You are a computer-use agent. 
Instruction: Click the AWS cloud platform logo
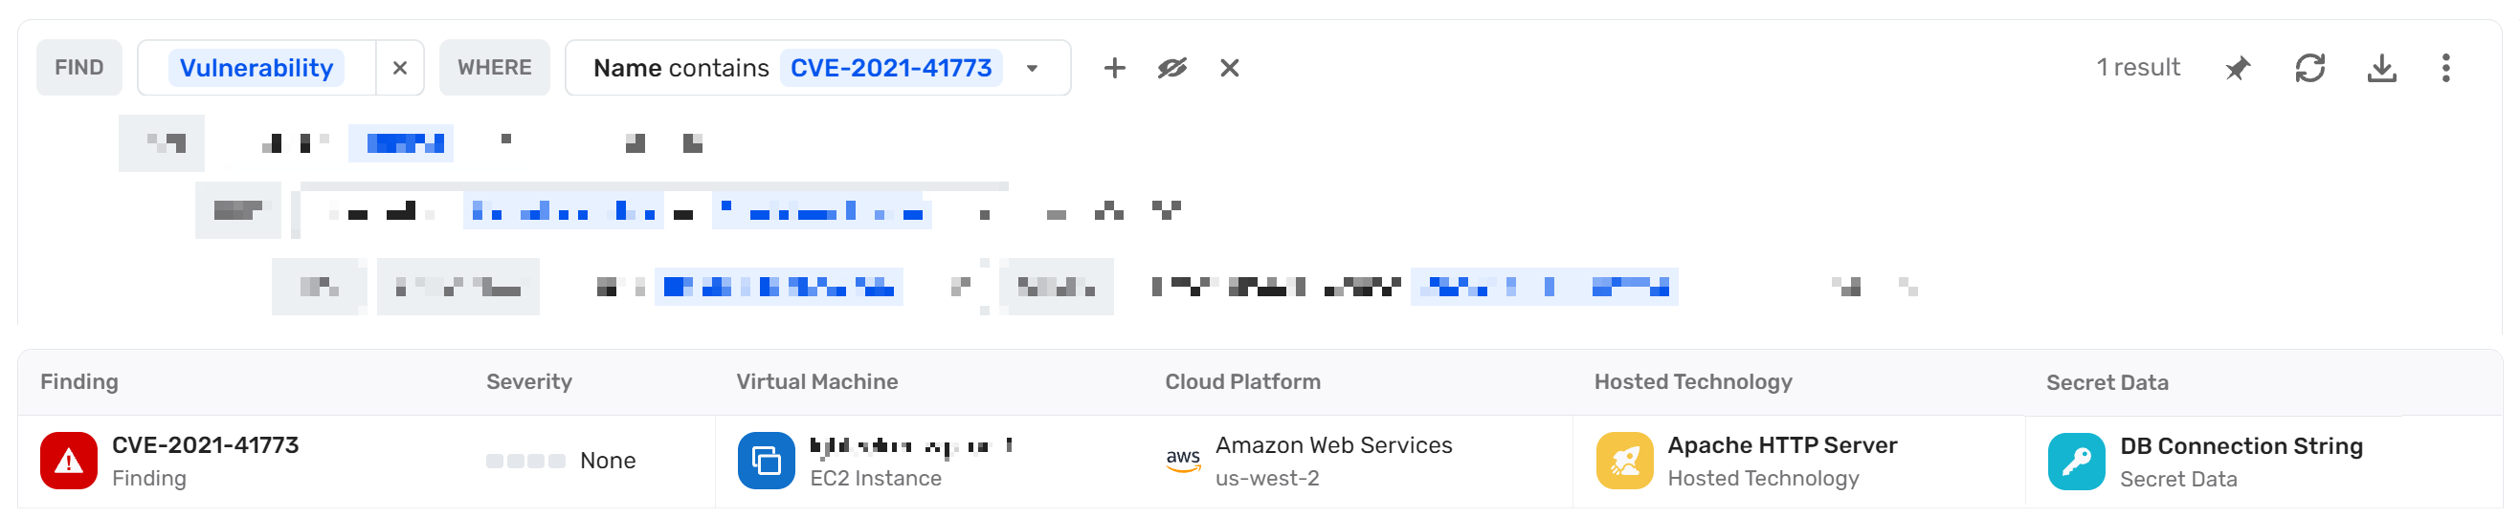tap(1183, 461)
